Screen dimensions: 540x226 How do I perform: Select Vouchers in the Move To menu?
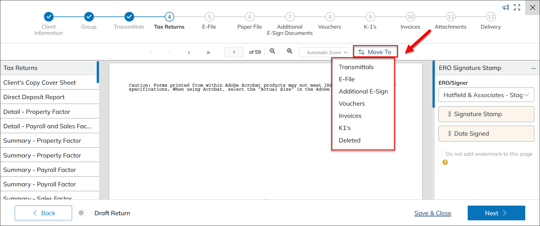(352, 104)
